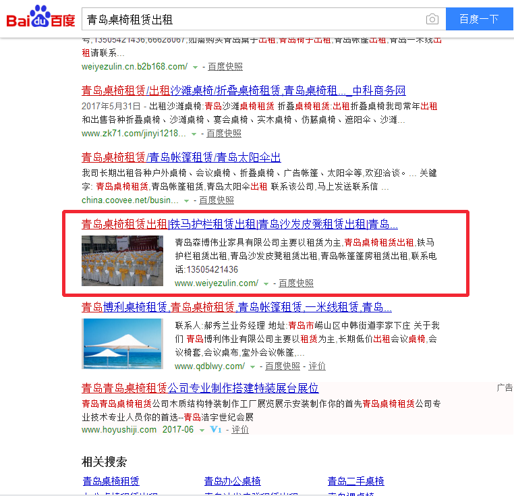Select related search 青岛办公桌椅

point(232,481)
